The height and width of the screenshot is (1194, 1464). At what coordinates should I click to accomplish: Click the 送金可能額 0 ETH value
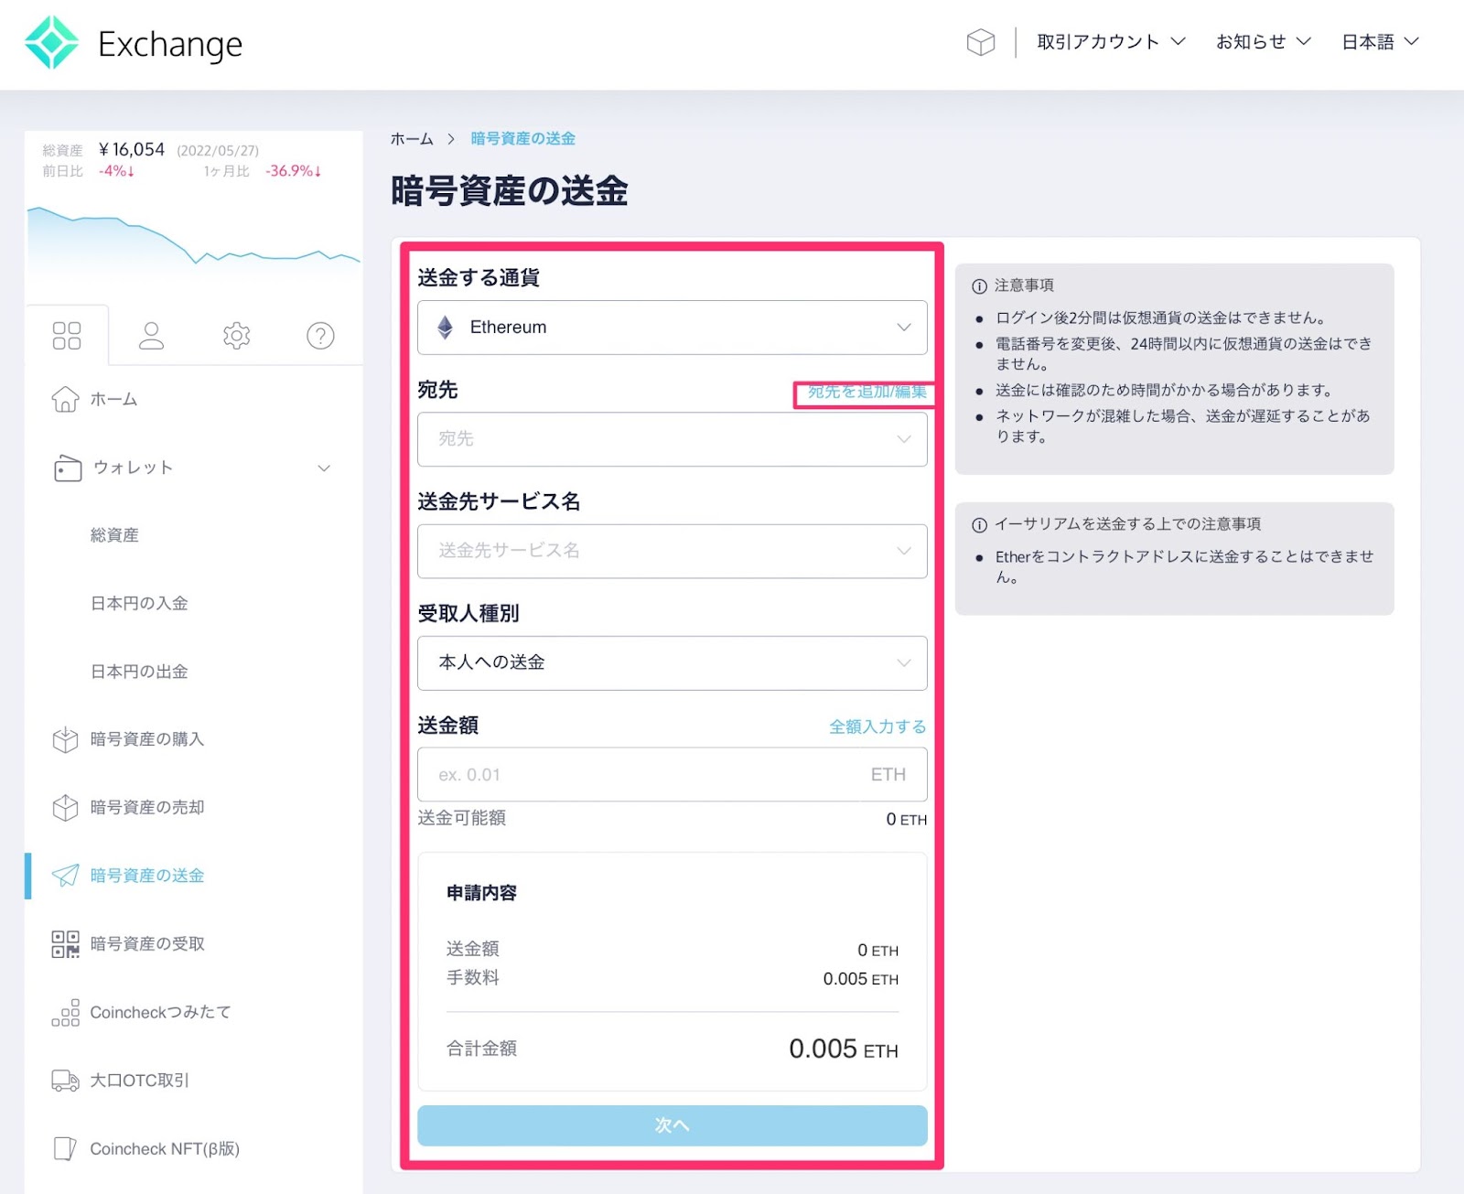906,820
